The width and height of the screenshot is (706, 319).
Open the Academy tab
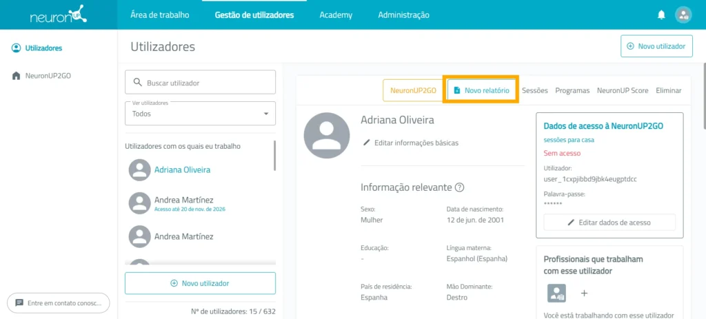pyautogui.click(x=336, y=15)
